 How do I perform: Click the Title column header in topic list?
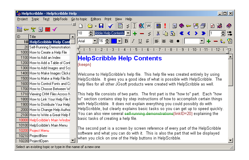(x=49, y=37)
